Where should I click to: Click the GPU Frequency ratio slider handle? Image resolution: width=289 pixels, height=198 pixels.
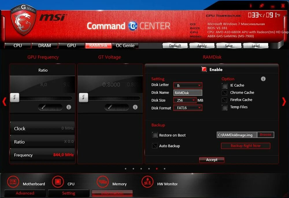pyautogui.click(x=14, y=97)
